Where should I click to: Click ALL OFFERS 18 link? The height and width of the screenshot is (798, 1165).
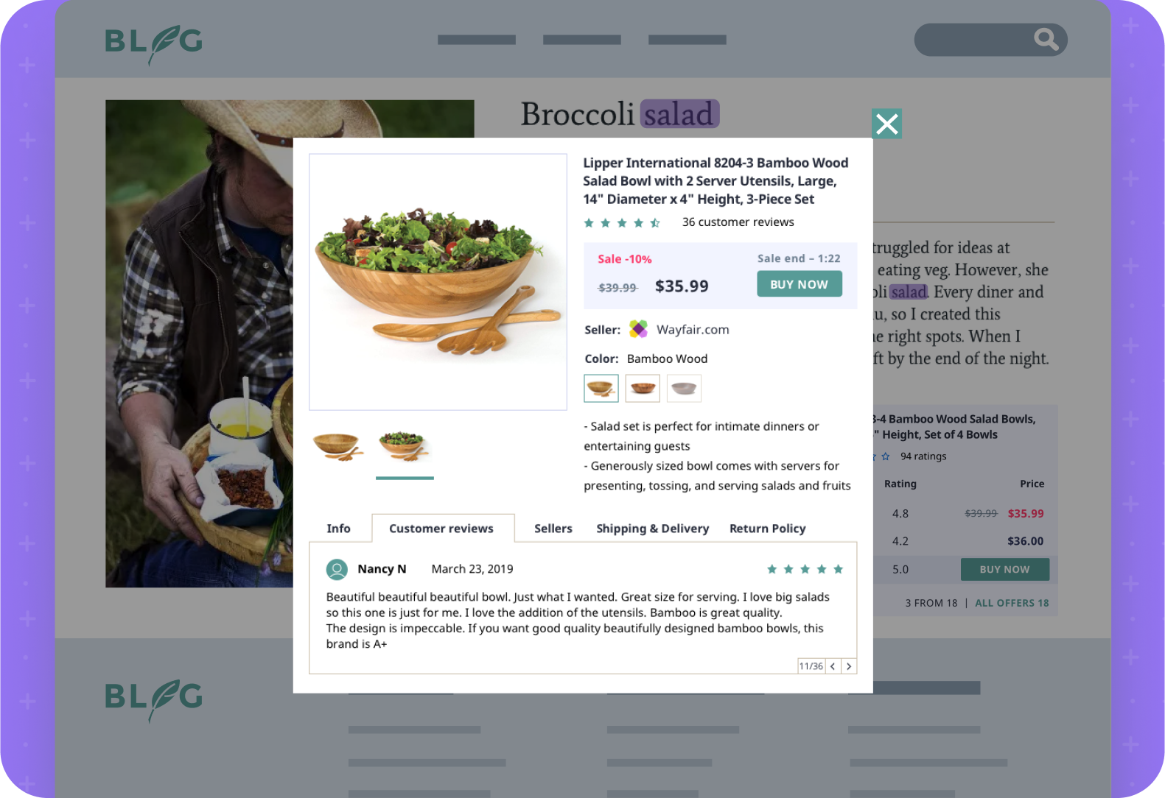point(1012,603)
